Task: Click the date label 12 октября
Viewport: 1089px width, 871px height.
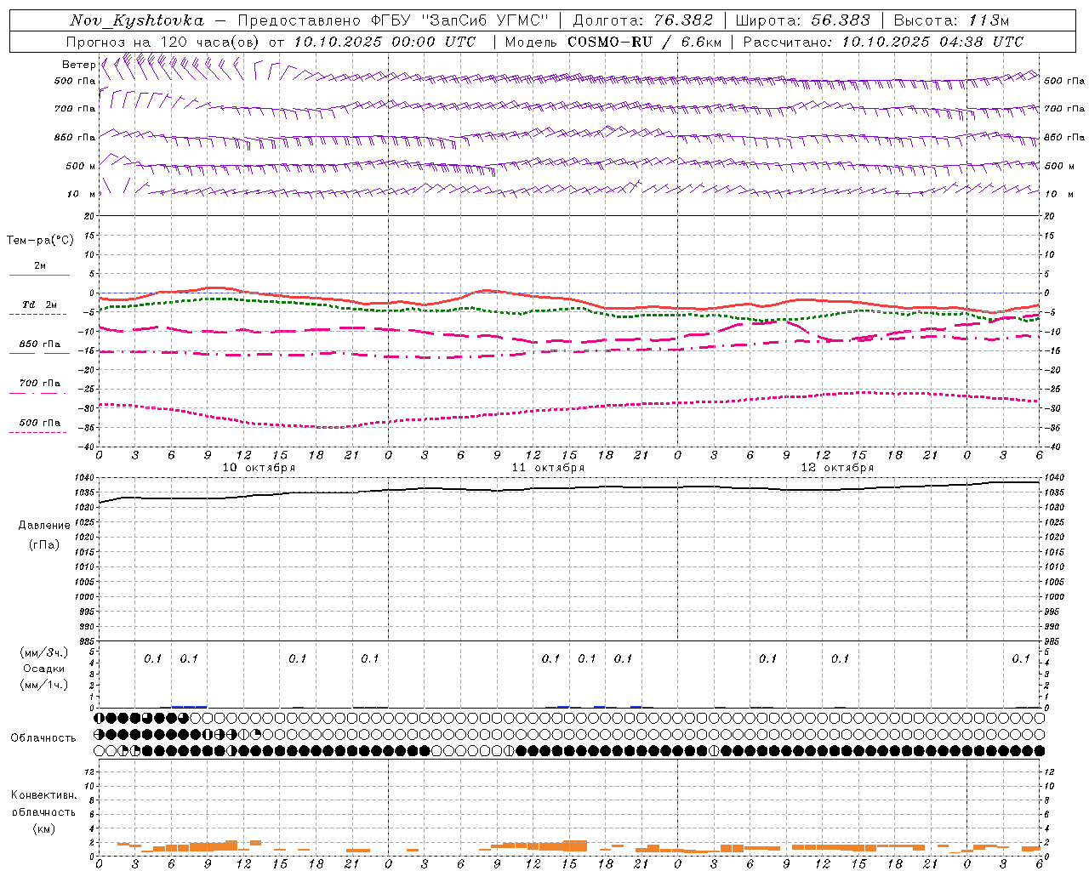Action: coord(837,468)
